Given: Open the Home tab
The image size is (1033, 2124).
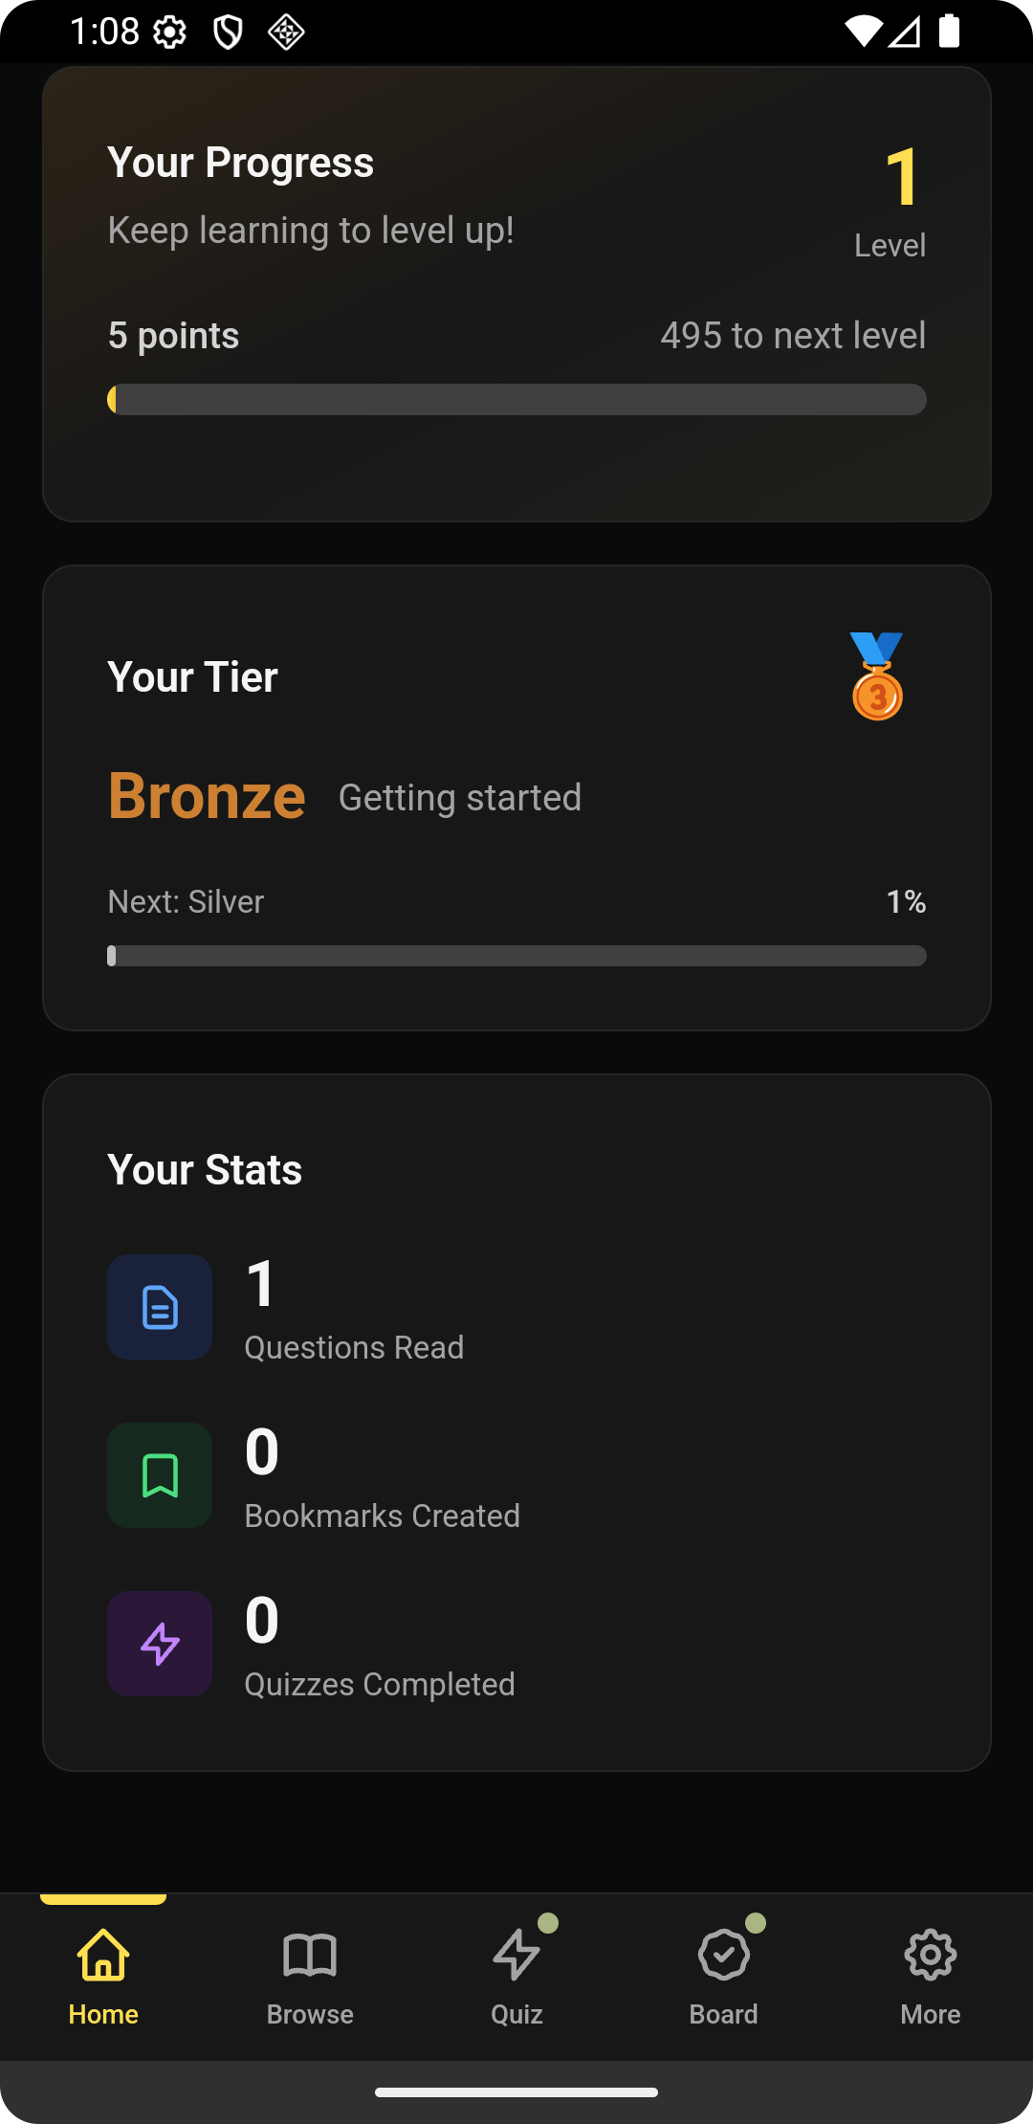Looking at the screenshot, I should point(103,1975).
